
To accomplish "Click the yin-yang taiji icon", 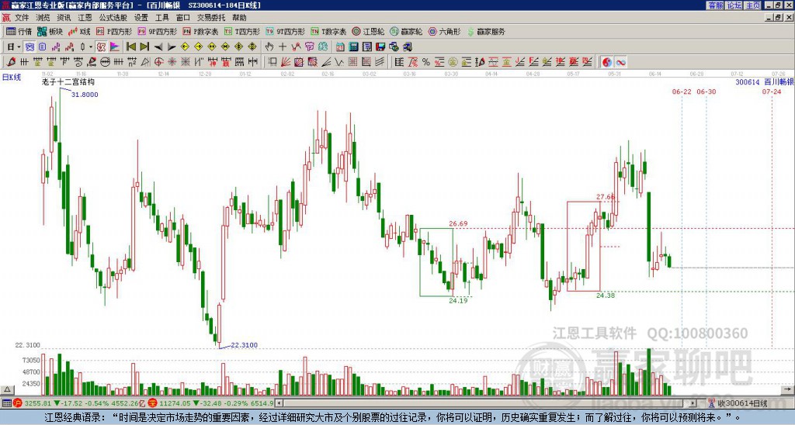I will point(607,62).
